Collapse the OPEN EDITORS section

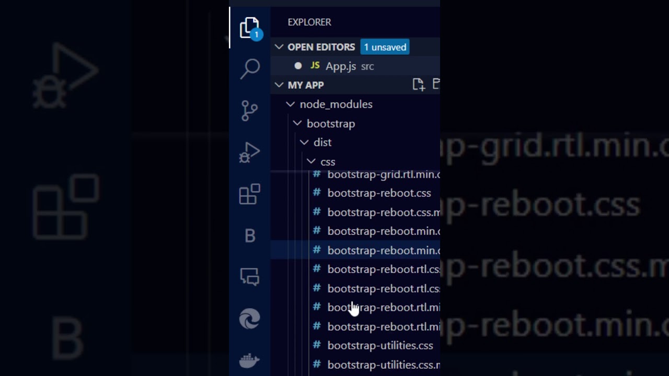pos(279,47)
